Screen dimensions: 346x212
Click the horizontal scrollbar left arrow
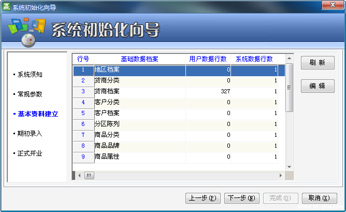(x=79, y=176)
